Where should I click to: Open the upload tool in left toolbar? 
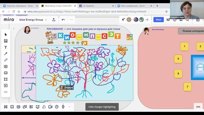pos(6,86)
